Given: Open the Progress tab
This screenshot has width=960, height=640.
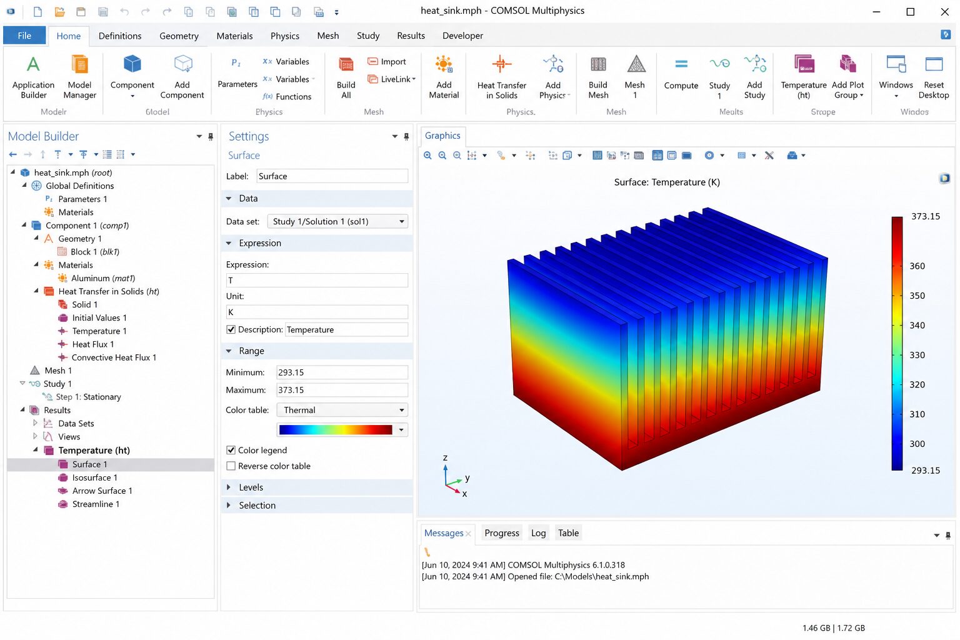Looking at the screenshot, I should click(501, 533).
